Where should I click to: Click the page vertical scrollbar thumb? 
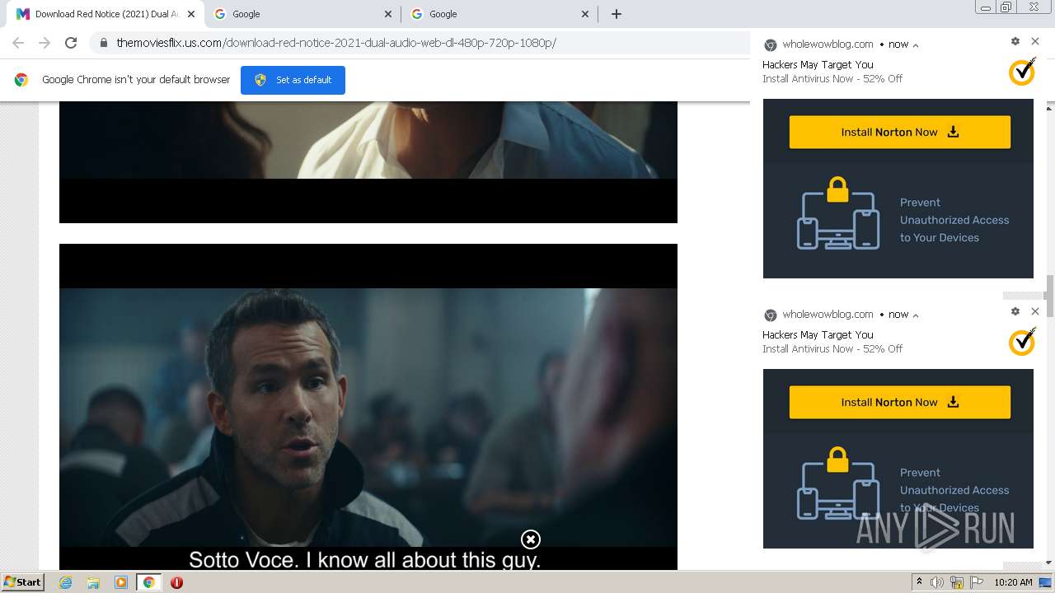click(1050, 296)
